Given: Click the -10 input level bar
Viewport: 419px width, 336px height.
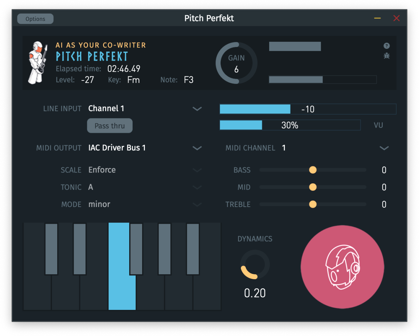Looking at the screenshot, I should [308, 109].
